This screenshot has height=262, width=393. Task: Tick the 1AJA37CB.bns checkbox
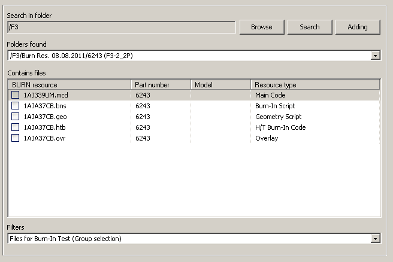pyautogui.click(x=15, y=106)
